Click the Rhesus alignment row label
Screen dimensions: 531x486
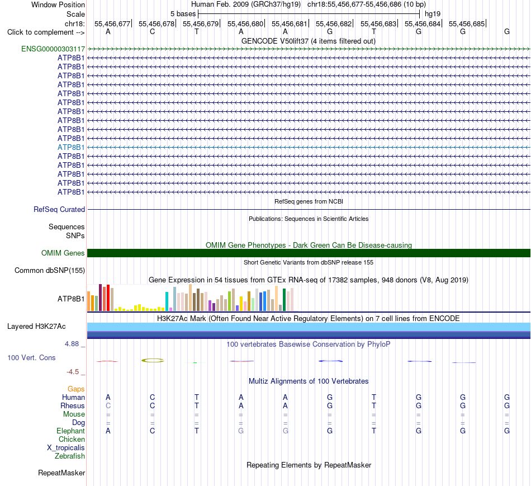coord(73,406)
